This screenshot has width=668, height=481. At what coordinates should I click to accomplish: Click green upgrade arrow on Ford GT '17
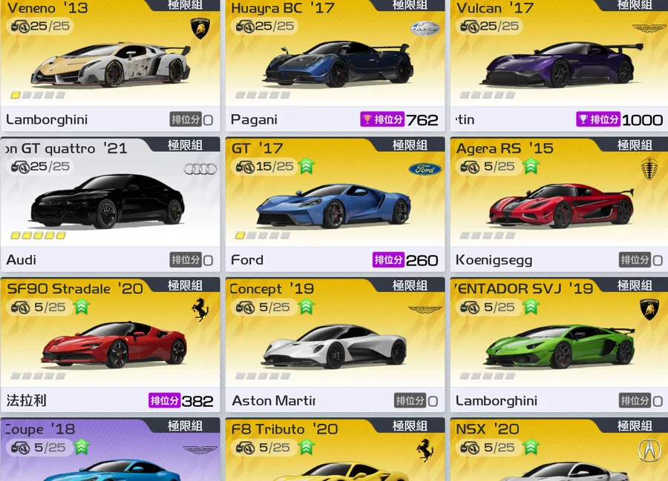pos(307,166)
